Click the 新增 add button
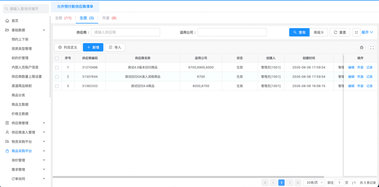 (x=93, y=47)
